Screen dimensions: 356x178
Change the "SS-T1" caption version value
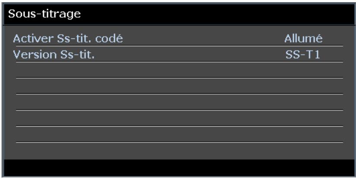303,55
